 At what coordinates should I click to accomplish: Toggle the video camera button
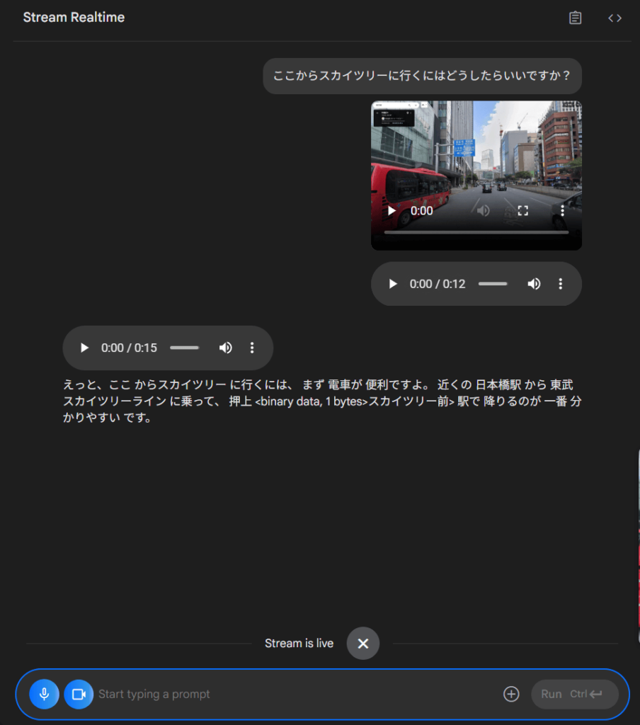pos(79,694)
